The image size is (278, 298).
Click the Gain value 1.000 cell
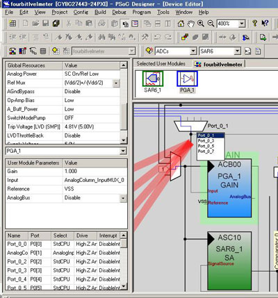point(95,172)
